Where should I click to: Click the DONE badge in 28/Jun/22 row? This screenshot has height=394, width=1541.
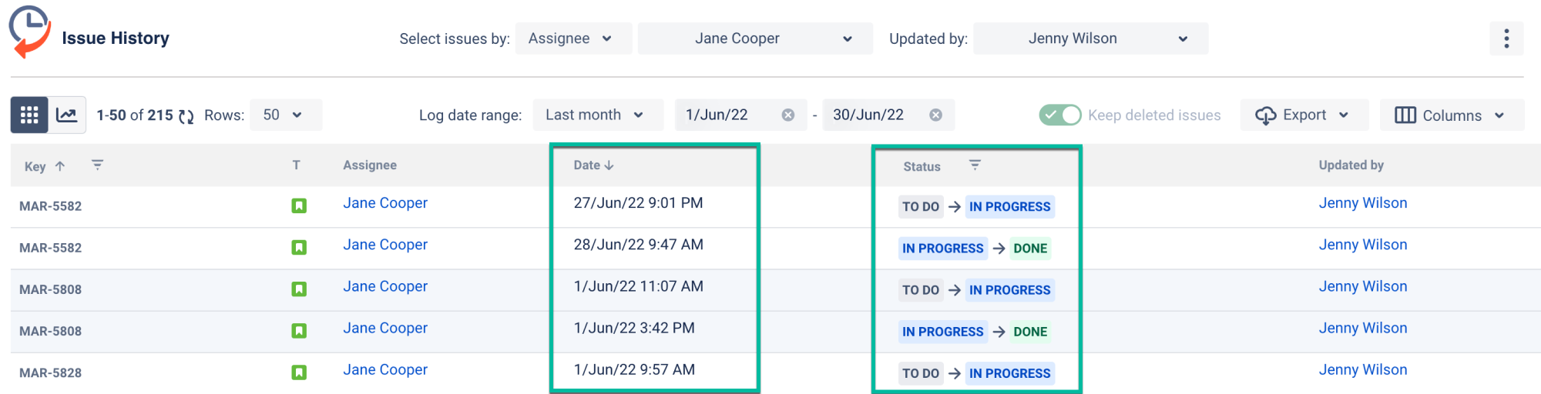(x=1030, y=249)
